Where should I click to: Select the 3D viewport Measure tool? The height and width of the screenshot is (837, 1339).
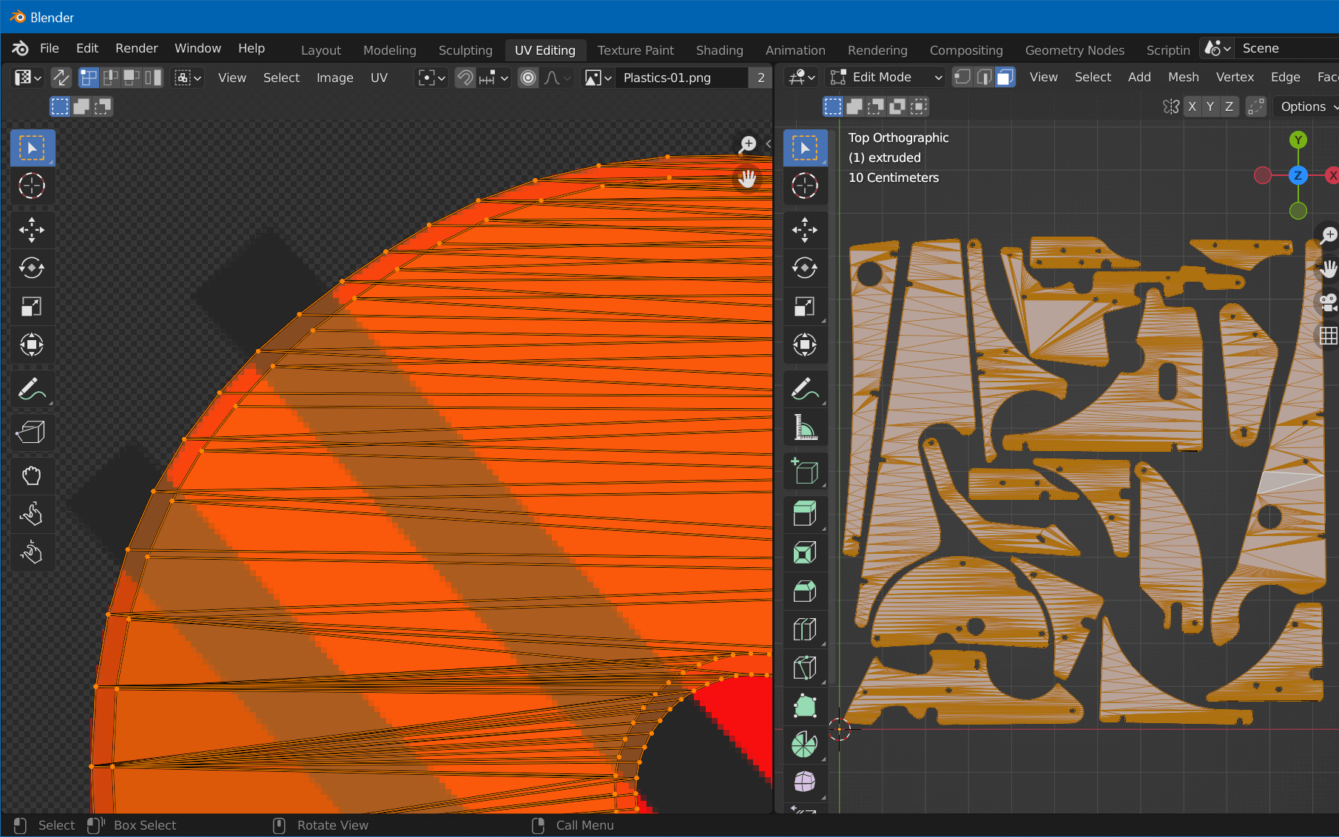coord(805,427)
